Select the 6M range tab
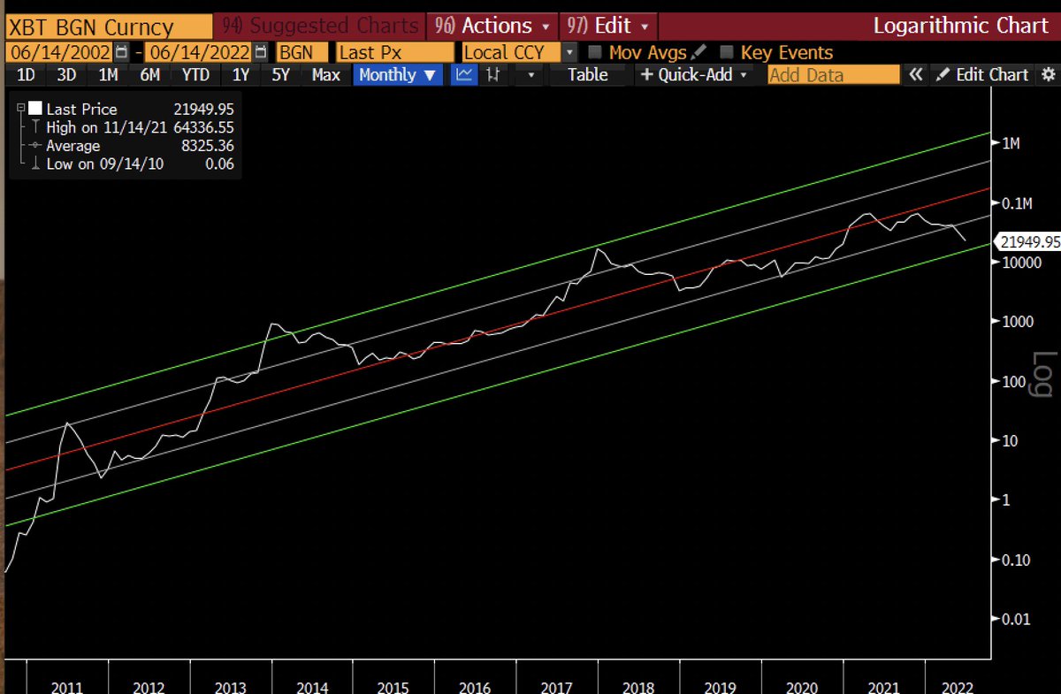This screenshot has height=694, width=1061. pos(149,75)
